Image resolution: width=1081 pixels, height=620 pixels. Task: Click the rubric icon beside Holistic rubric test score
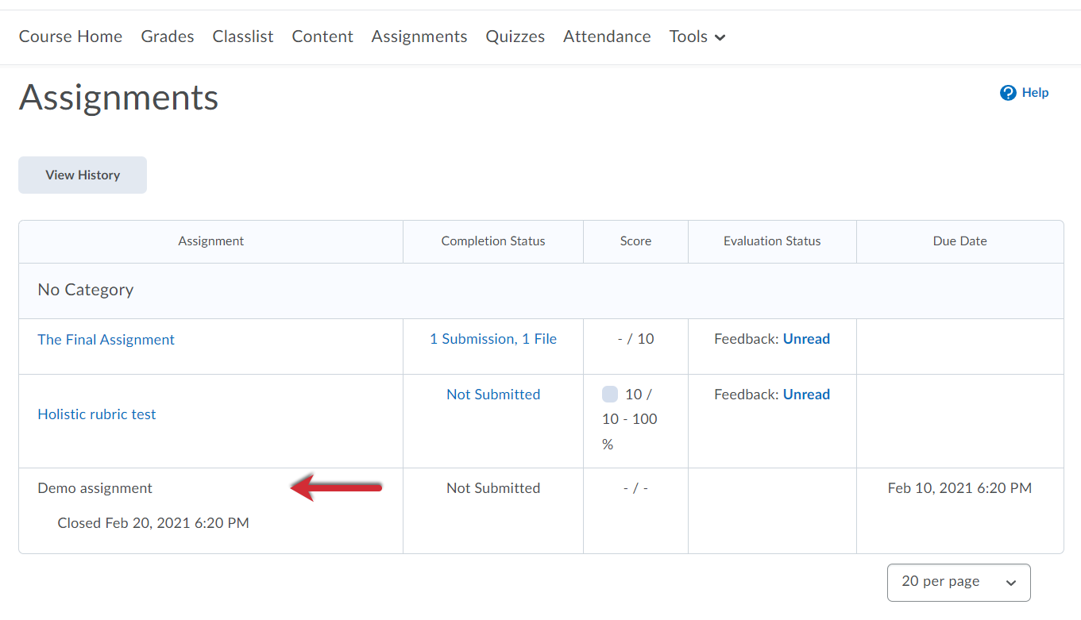[x=608, y=394]
